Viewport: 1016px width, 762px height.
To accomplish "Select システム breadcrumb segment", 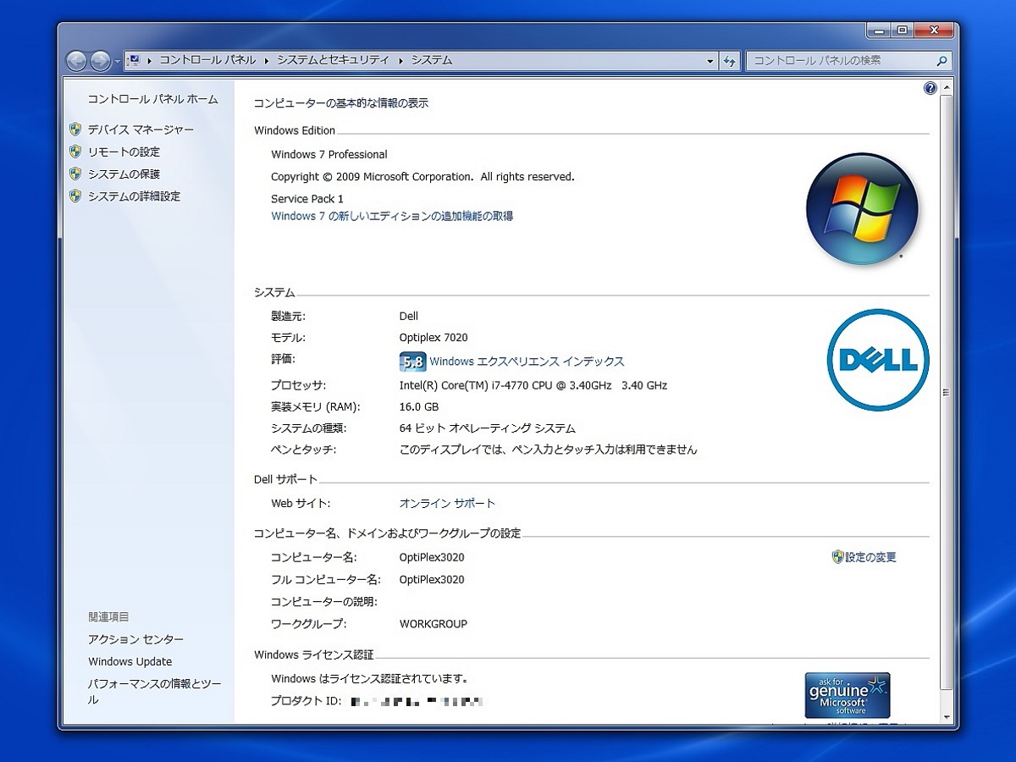I will (432, 60).
